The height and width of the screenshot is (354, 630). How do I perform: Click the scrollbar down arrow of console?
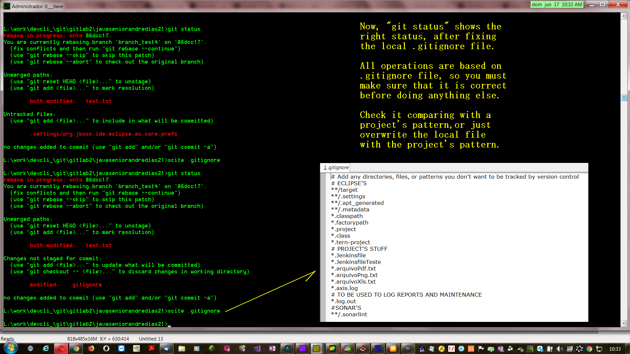coord(624,324)
